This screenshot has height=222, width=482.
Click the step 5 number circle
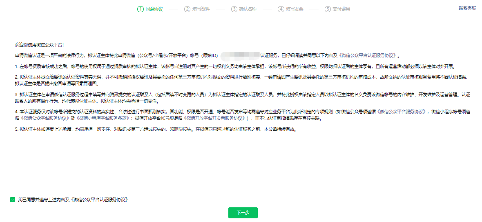(328, 9)
